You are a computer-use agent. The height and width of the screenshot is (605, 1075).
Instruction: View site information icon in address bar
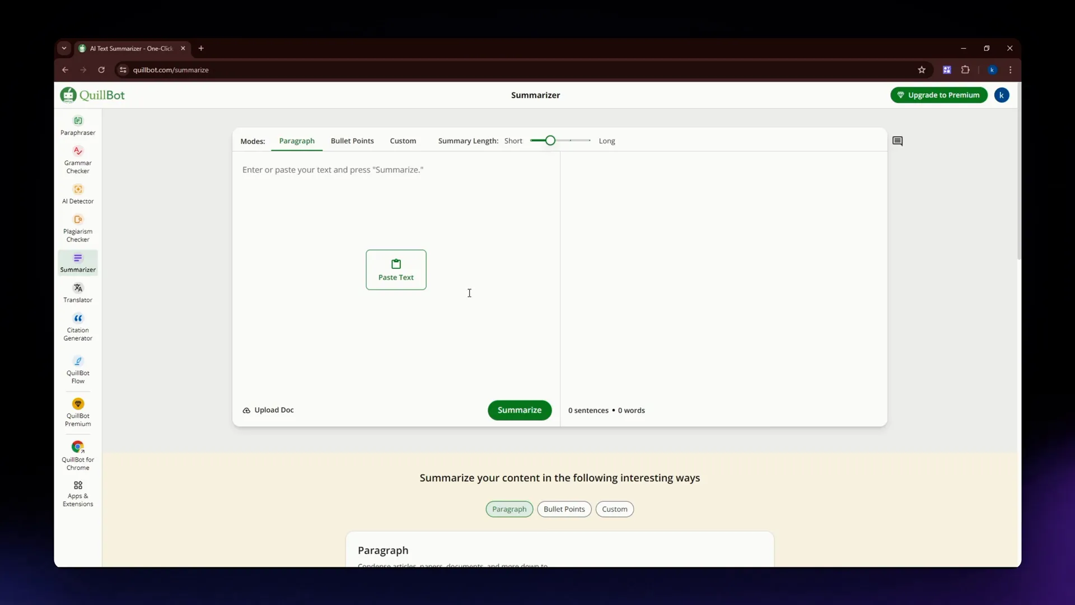tap(123, 70)
